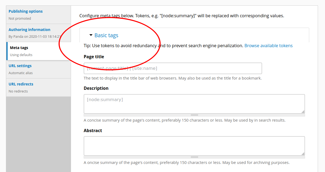Image resolution: width=325 pixels, height=172 pixels.
Task: Switch to the Publishing options tab
Action: click(25, 11)
